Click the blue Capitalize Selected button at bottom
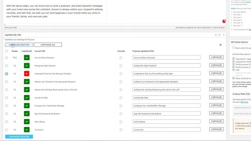 19,137
